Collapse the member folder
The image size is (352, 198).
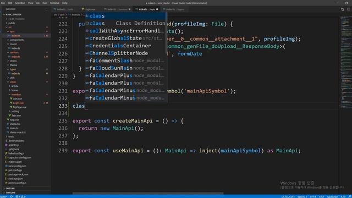tap(16, 95)
